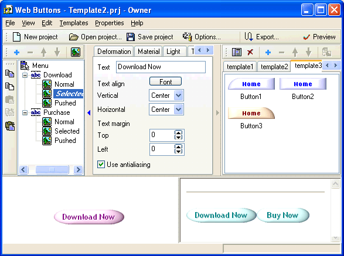
Task: Open project via folder icon
Action: (73, 37)
